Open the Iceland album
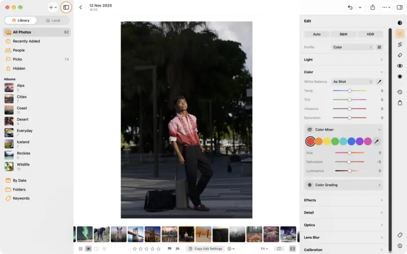407x254 pixels. click(37, 144)
